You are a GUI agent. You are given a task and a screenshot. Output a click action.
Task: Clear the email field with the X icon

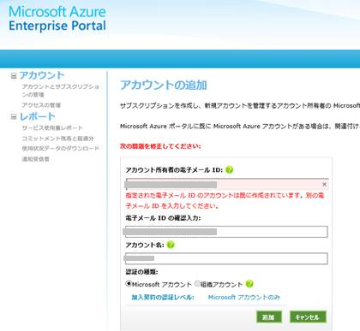(x=324, y=184)
